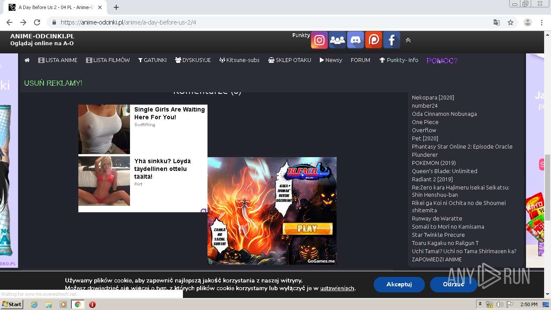Open LISTA FILMÓW menu
Image resolution: width=551 pixels, height=310 pixels.
click(x=108, y=60)
